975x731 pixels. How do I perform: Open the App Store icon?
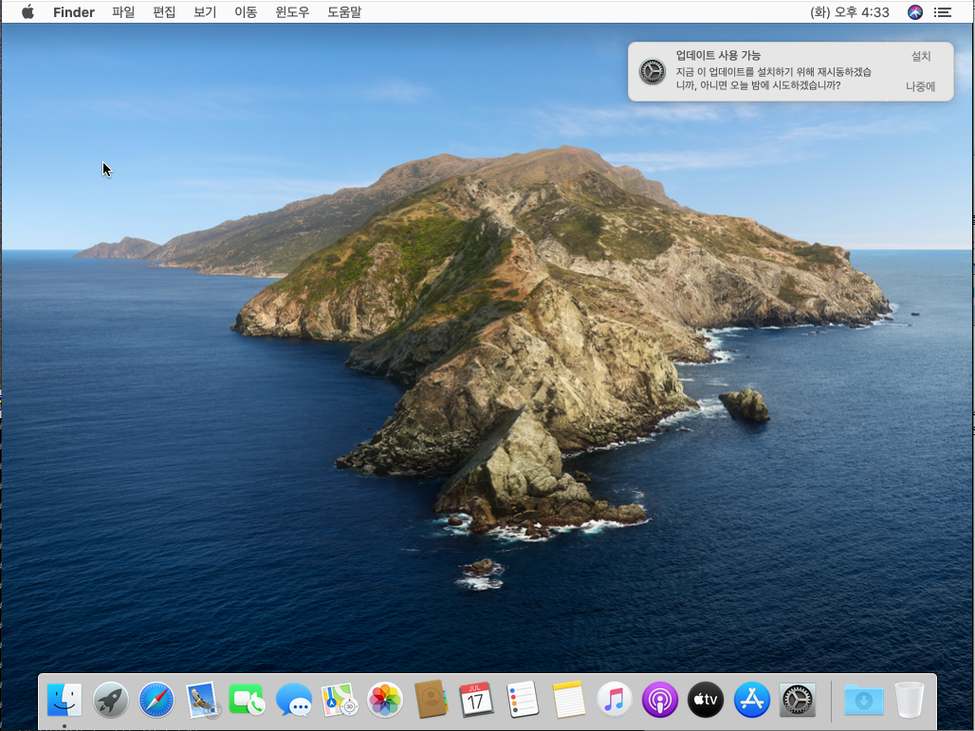point(752,701)
